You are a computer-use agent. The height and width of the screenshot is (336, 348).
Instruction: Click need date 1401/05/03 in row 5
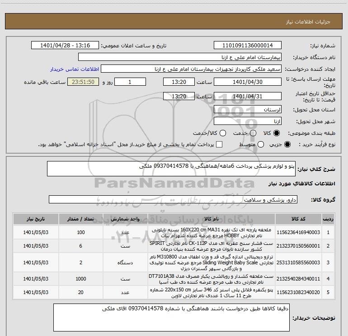coord(36,292)
